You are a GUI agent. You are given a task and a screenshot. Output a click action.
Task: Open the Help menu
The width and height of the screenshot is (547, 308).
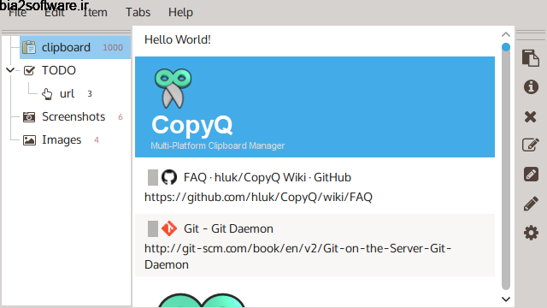click(x=180, y=13)
